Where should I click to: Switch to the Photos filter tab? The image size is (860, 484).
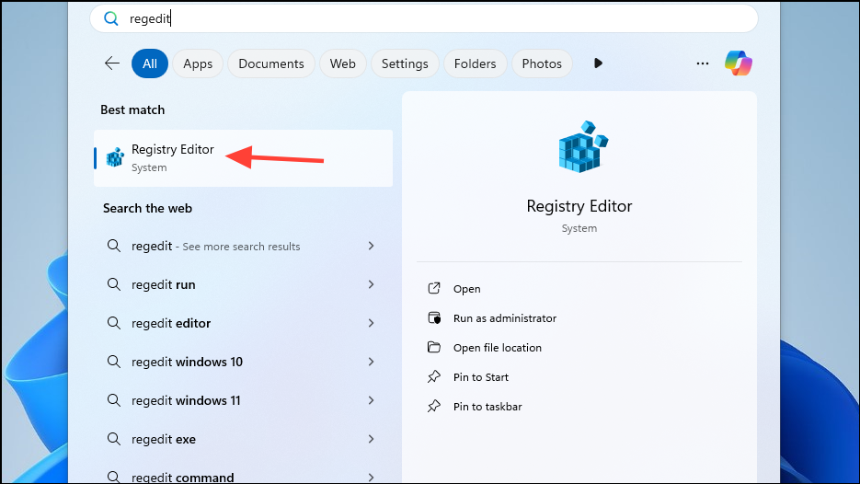point(542,63)
